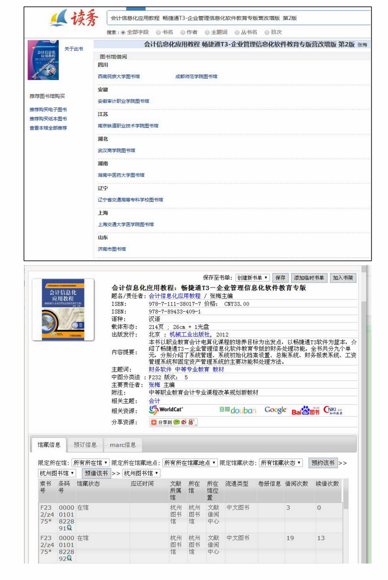Viewport: 388px width, 580px height.
Task: Click the 加入书架 button
Action: [x=343, y=278]
